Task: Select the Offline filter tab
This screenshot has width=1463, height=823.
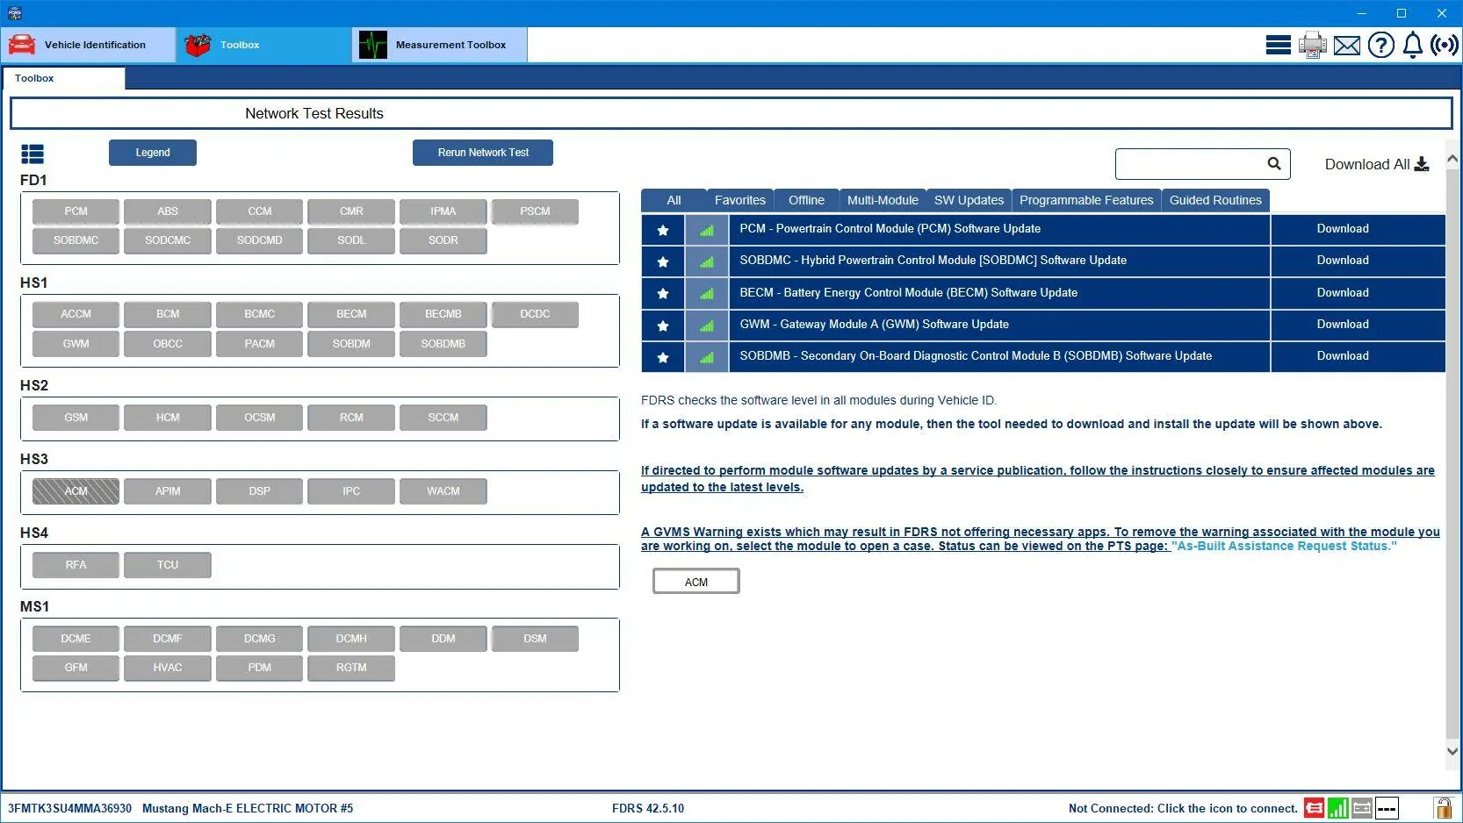Action: coord(806,200)
